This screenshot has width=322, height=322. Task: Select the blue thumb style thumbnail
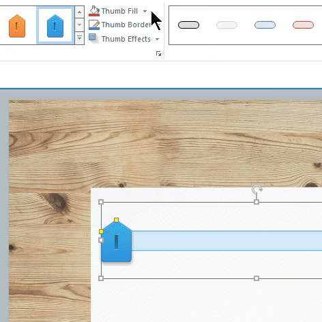55,26
